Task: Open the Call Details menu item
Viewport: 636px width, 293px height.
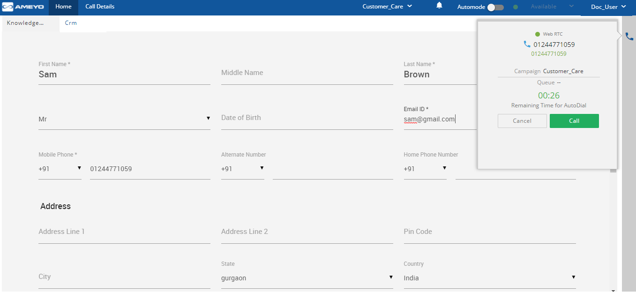Action: tap(100, 7)
